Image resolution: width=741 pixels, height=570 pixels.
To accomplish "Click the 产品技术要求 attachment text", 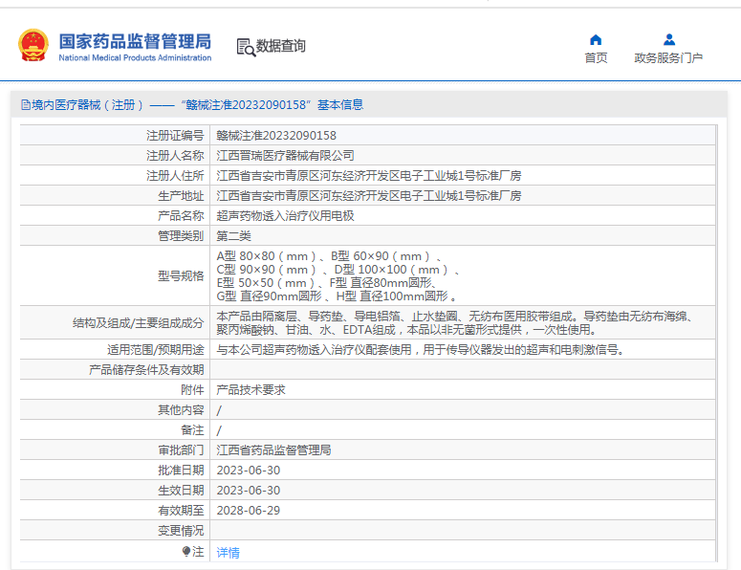I will click(x=251, y=390).
